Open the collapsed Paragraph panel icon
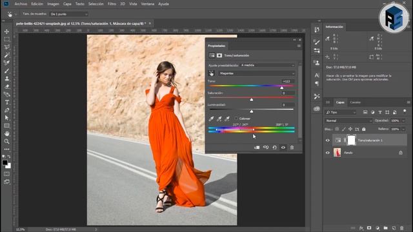Image resolution: width=413 pixels, height=232 pixels. pos(317,84)
